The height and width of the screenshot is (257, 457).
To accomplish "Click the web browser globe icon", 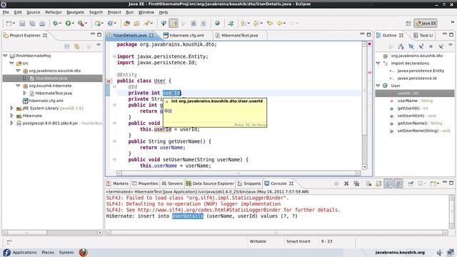I will click(x=217, y=24).
